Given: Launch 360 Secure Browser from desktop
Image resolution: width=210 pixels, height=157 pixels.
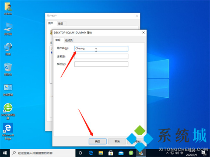Looking at the screenshot, I should tap(8, 111).
